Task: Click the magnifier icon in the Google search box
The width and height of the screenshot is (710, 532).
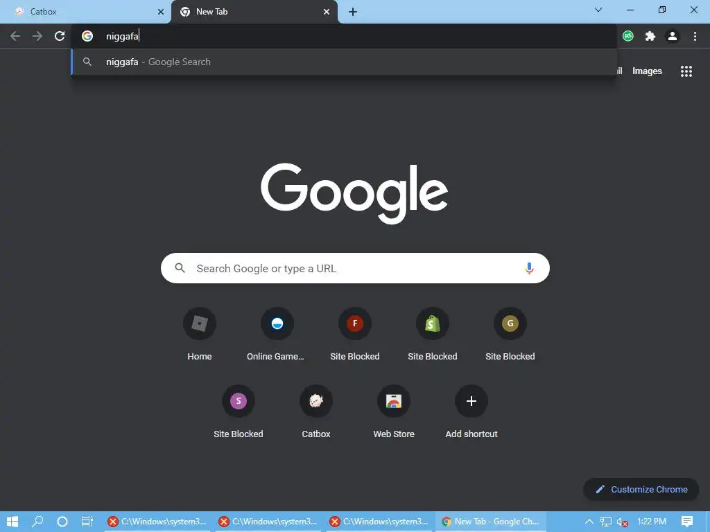Action: tap(180, 268)
